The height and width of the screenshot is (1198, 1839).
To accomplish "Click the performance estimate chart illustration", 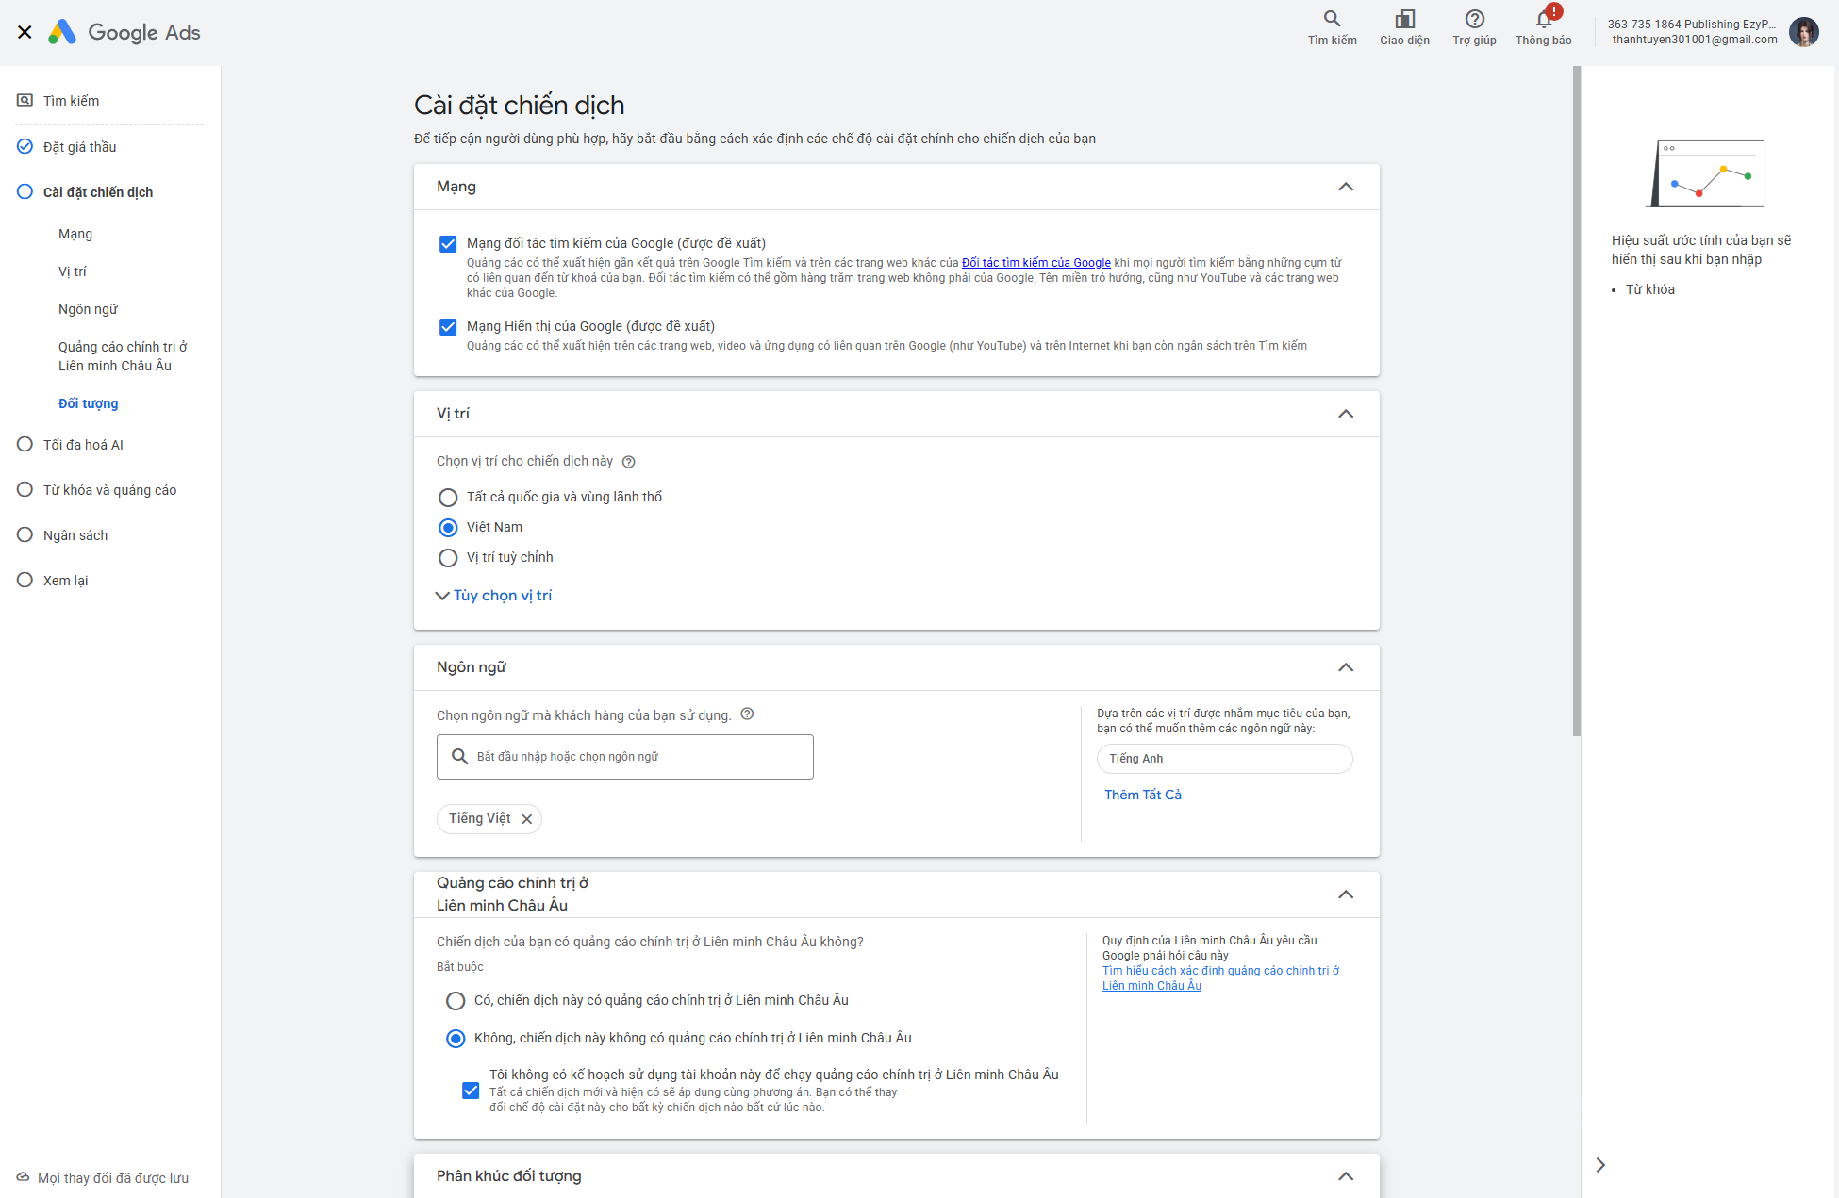I will pyautogui.click(x=1705, y=173).
